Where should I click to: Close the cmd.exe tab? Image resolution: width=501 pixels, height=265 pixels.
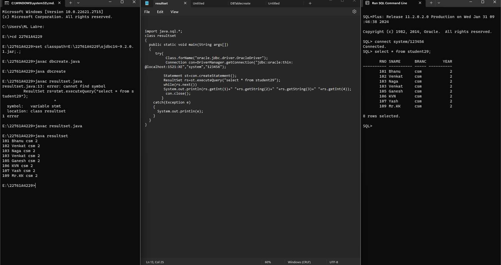(x=59, y=3)
